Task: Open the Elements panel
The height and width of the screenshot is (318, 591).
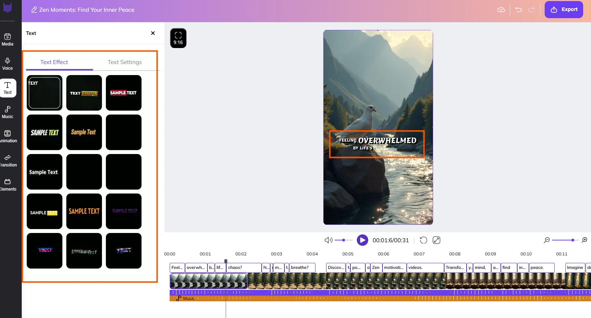Action: coord(7,185)
